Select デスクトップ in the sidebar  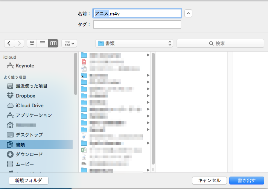click(29, 135)
